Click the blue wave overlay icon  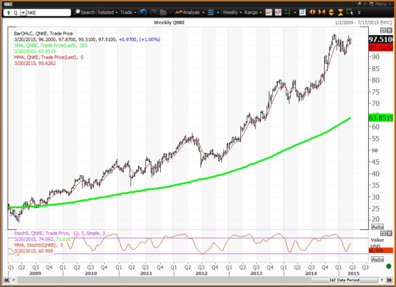pyautogui.click(x=210, y=12)
